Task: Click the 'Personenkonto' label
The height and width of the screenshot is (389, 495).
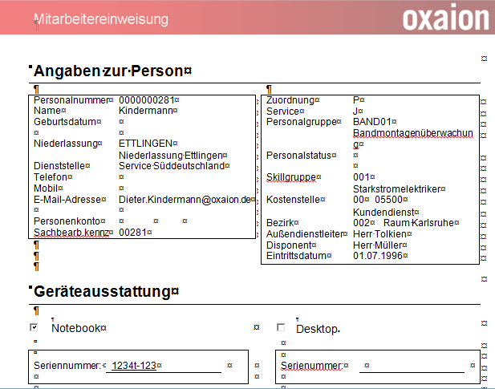Action: (67, 221)
